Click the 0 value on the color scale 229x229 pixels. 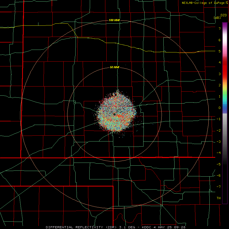tap(220, 108)
